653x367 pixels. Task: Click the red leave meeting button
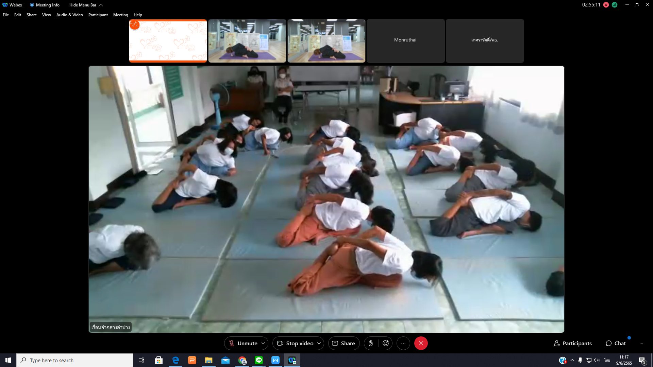[x=421, y=343]
